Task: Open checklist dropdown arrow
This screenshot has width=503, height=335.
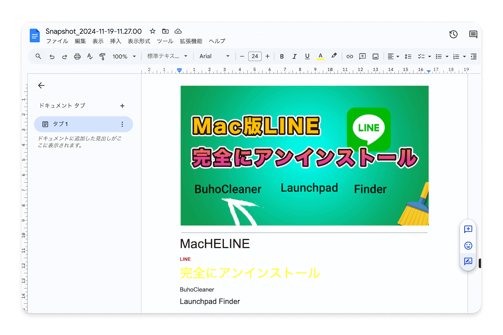Action: pyautogui.click(x=430, y=57)
